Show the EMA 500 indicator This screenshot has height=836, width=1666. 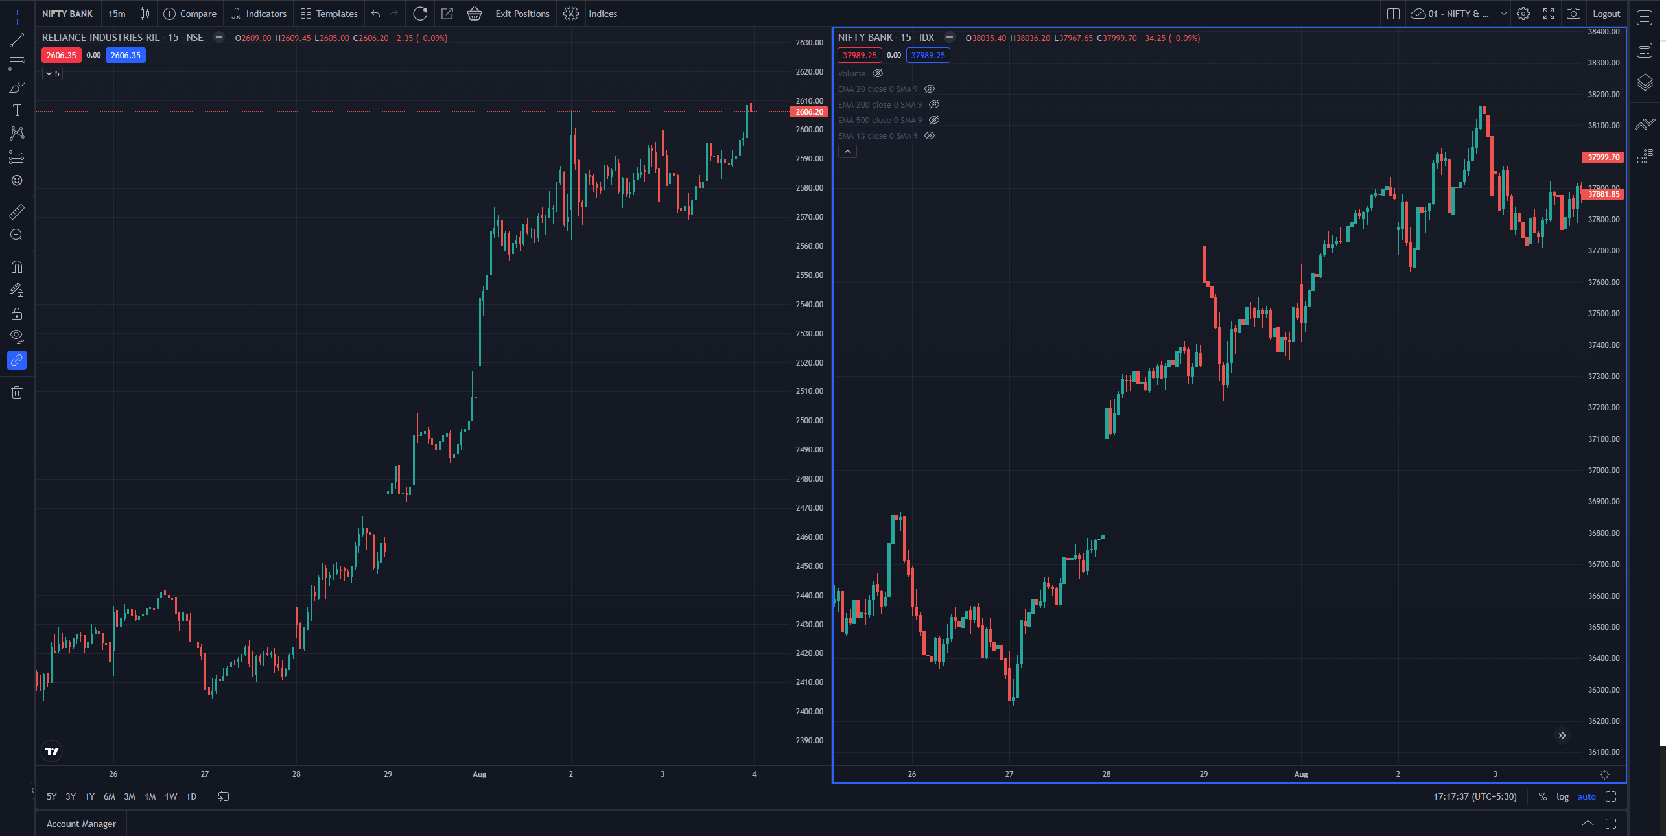point(934,120)
